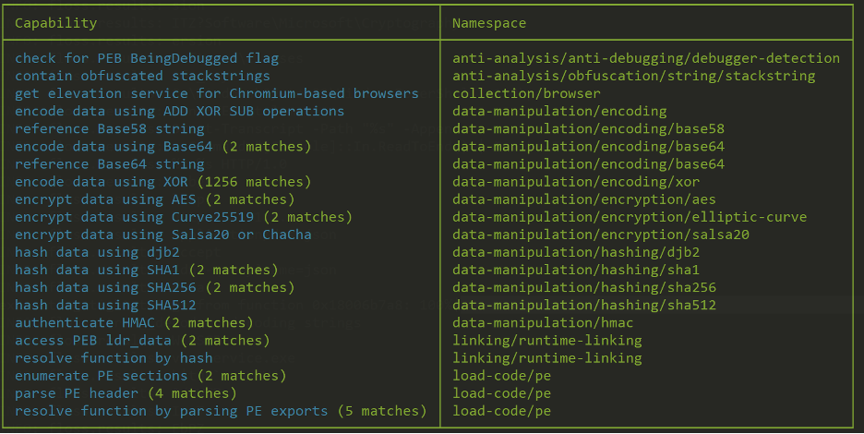Click 'encrypt data using Salsa20 or ChaCha'

pyautogui.click(x=163, y=235)
